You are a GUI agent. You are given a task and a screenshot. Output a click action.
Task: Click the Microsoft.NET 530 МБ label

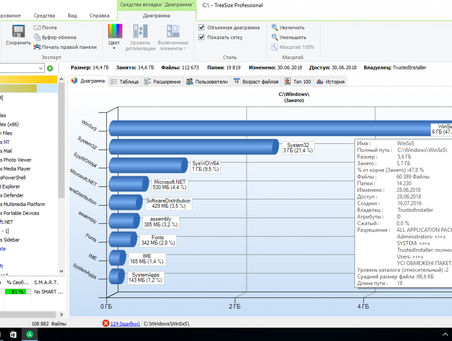(170, 185)
